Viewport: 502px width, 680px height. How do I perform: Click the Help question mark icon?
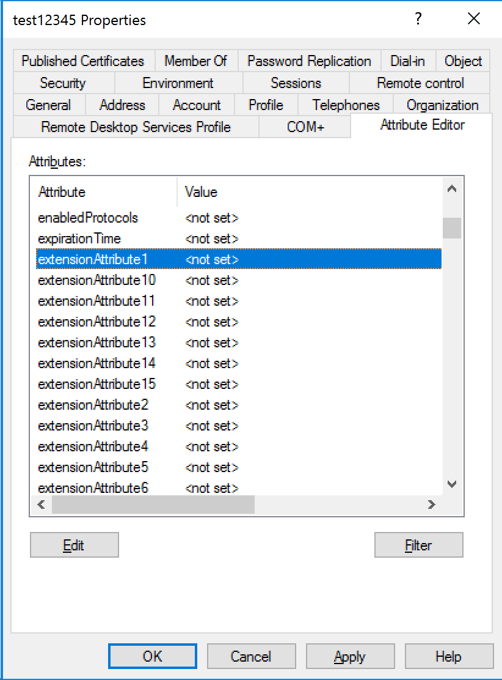click(418, 19)
